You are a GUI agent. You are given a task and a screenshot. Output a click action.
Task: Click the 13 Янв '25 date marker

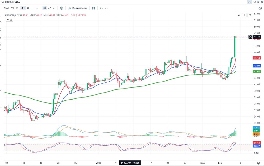pyautogui.click(x=130, y=163)
